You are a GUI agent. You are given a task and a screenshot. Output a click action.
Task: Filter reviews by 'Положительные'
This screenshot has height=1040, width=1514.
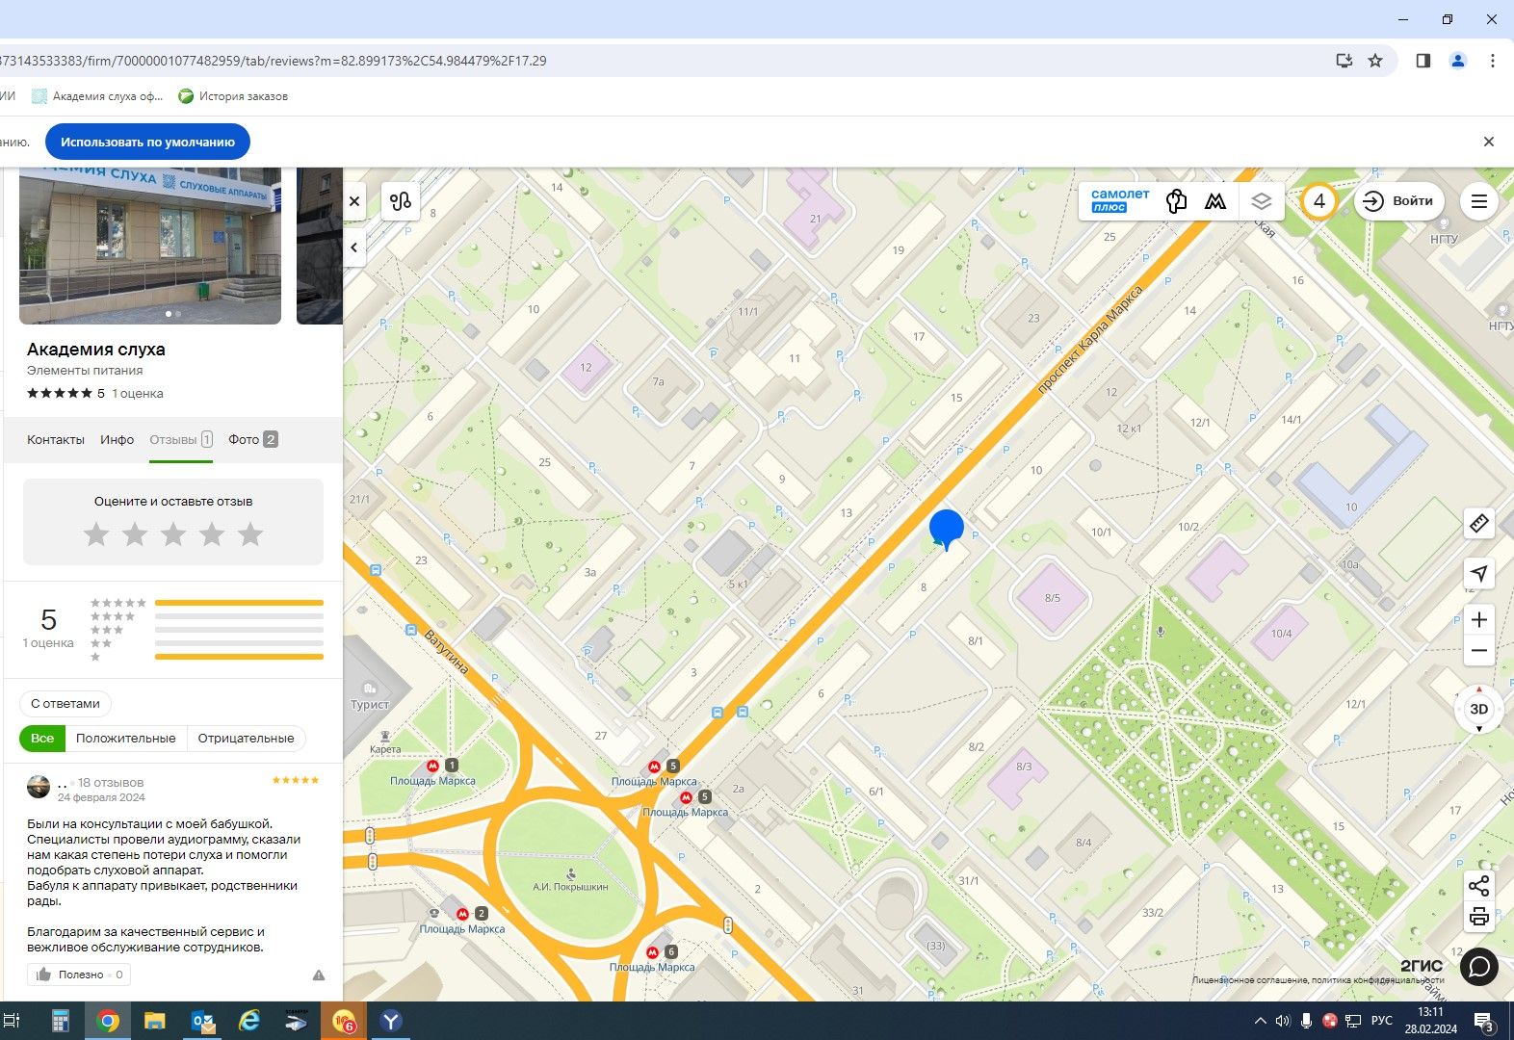(x=126, y=739)
